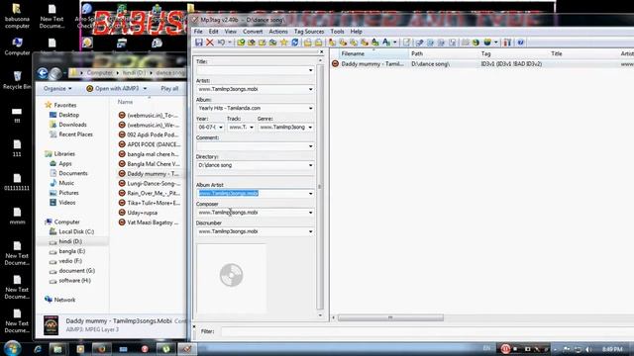Image resolution: width=634 pixels, height=356 pixels.
Task: Open Downloads in Explorer Favorites
Action: (68, 125)
